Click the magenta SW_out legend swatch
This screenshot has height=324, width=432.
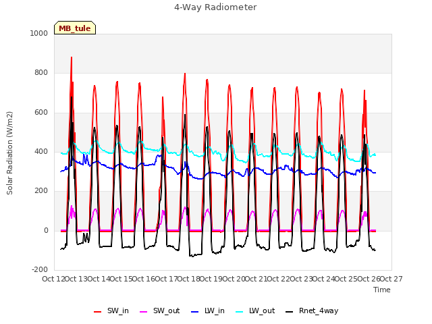144,312
